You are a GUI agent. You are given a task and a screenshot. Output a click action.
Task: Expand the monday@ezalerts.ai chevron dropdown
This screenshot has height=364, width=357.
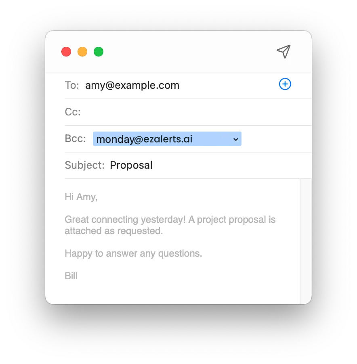236,139
